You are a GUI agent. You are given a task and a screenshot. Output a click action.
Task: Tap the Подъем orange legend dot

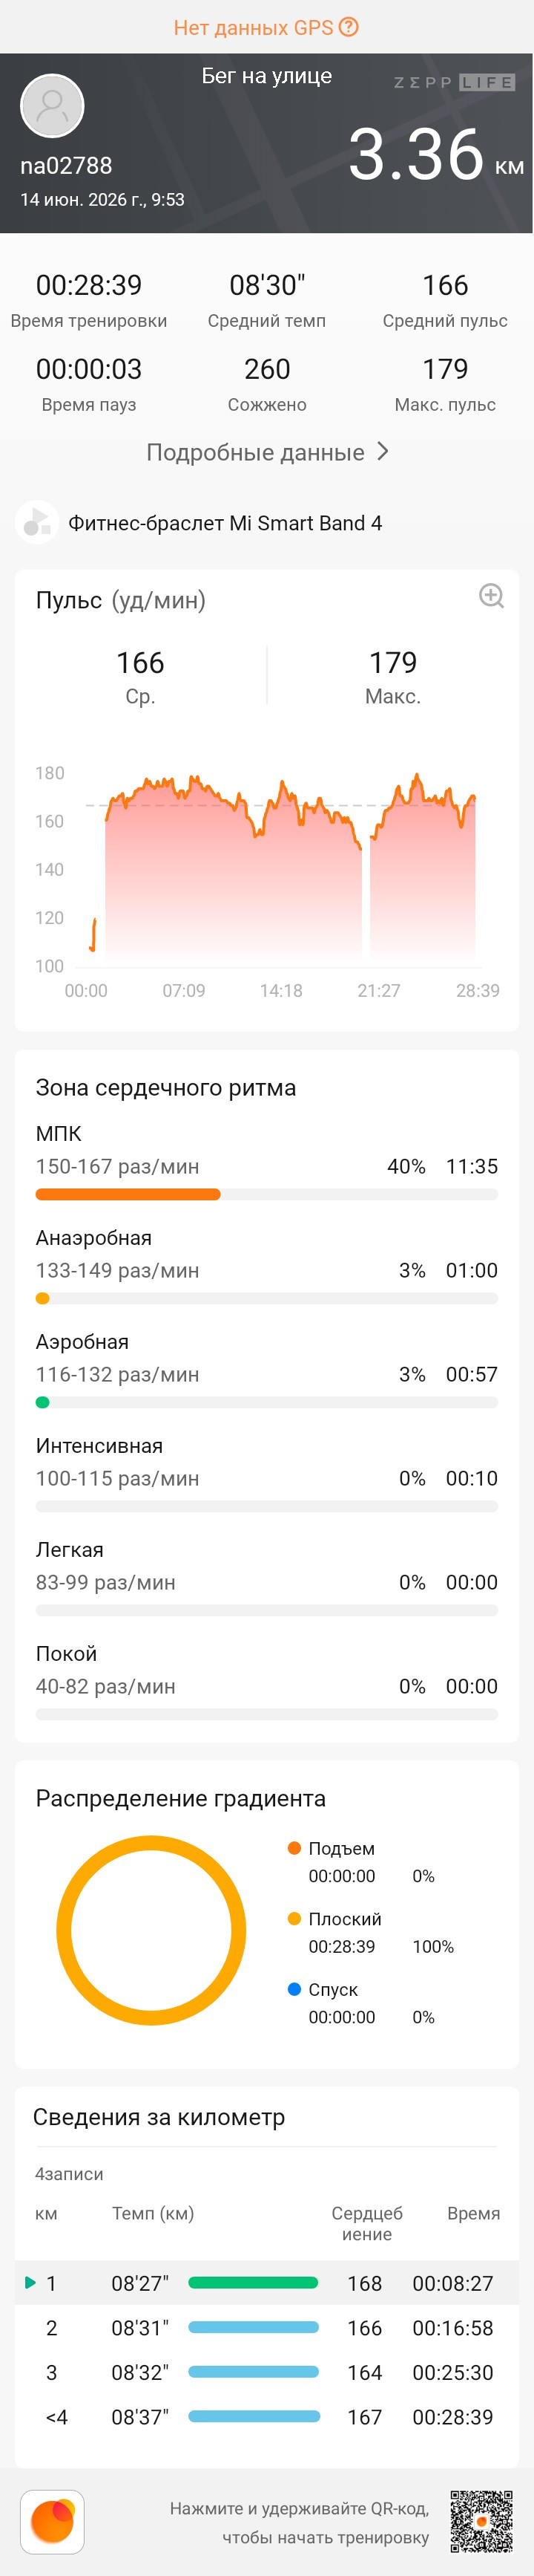294,1848
